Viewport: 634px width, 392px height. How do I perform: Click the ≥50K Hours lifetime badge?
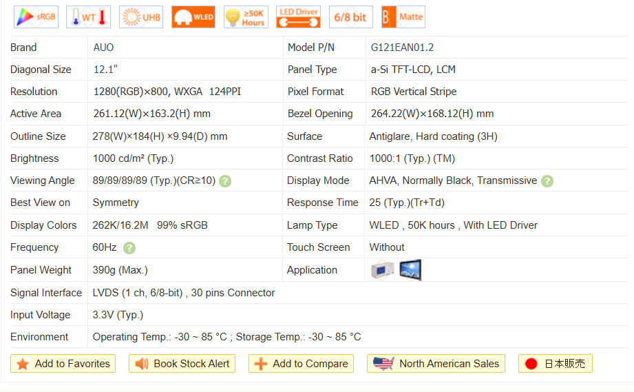coord(246,17)
